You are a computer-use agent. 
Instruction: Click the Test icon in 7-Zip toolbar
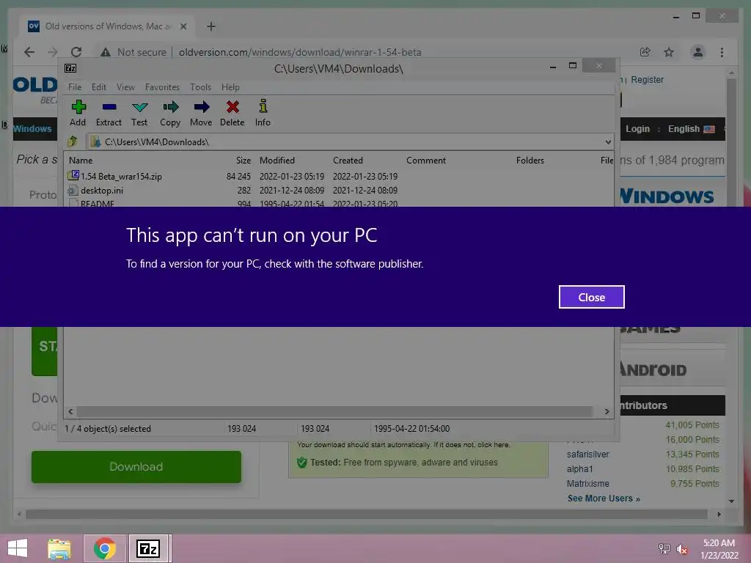pos(139,114)
